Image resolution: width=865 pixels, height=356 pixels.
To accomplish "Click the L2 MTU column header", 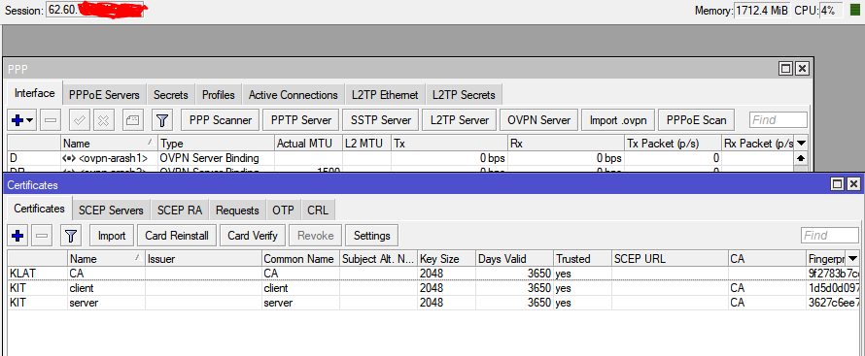I will click(366, 144).
